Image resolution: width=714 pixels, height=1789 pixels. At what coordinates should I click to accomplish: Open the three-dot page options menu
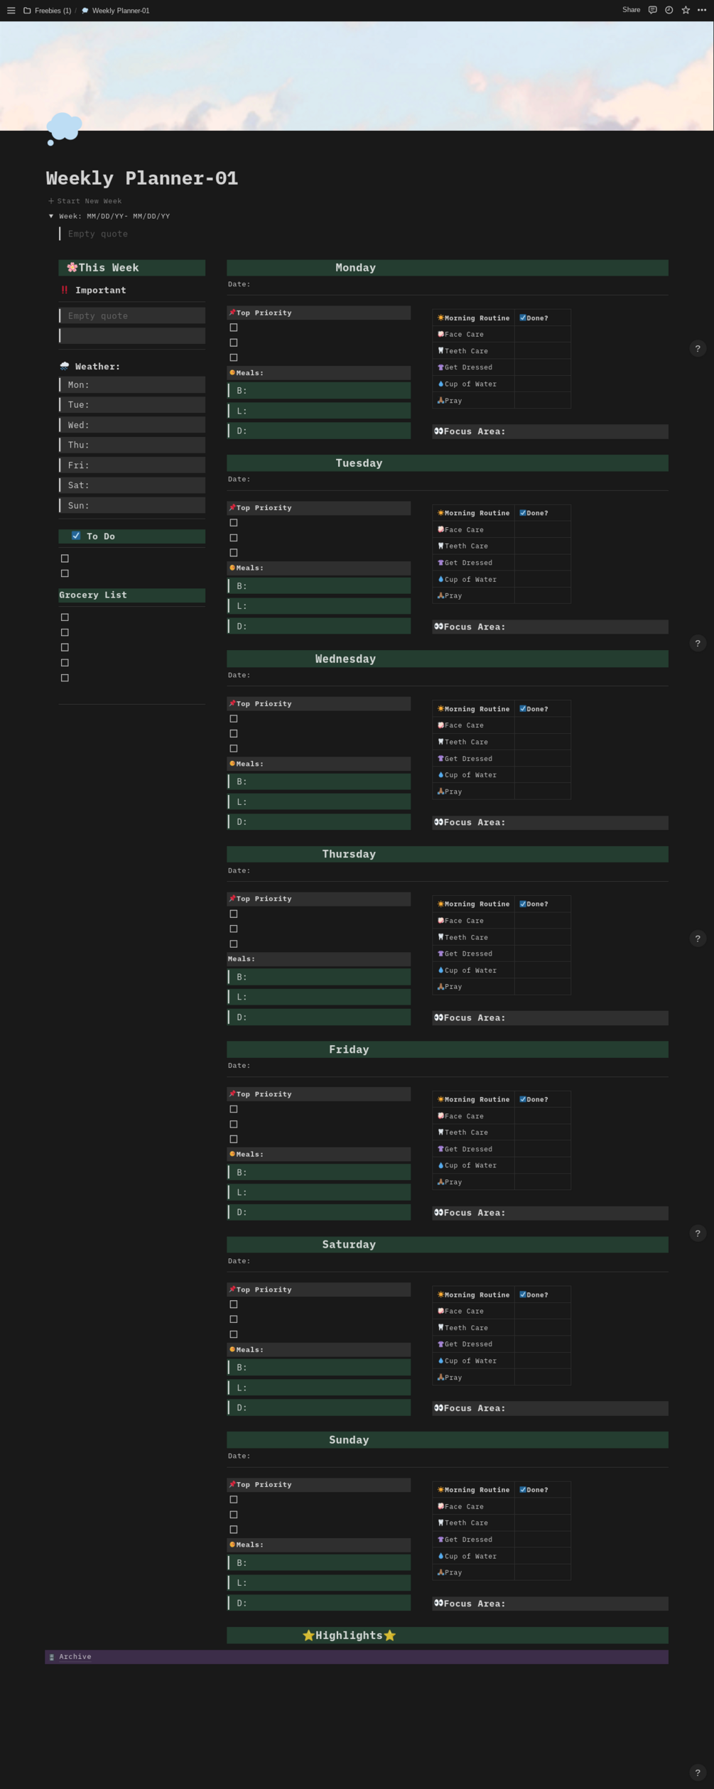[702, 10]
